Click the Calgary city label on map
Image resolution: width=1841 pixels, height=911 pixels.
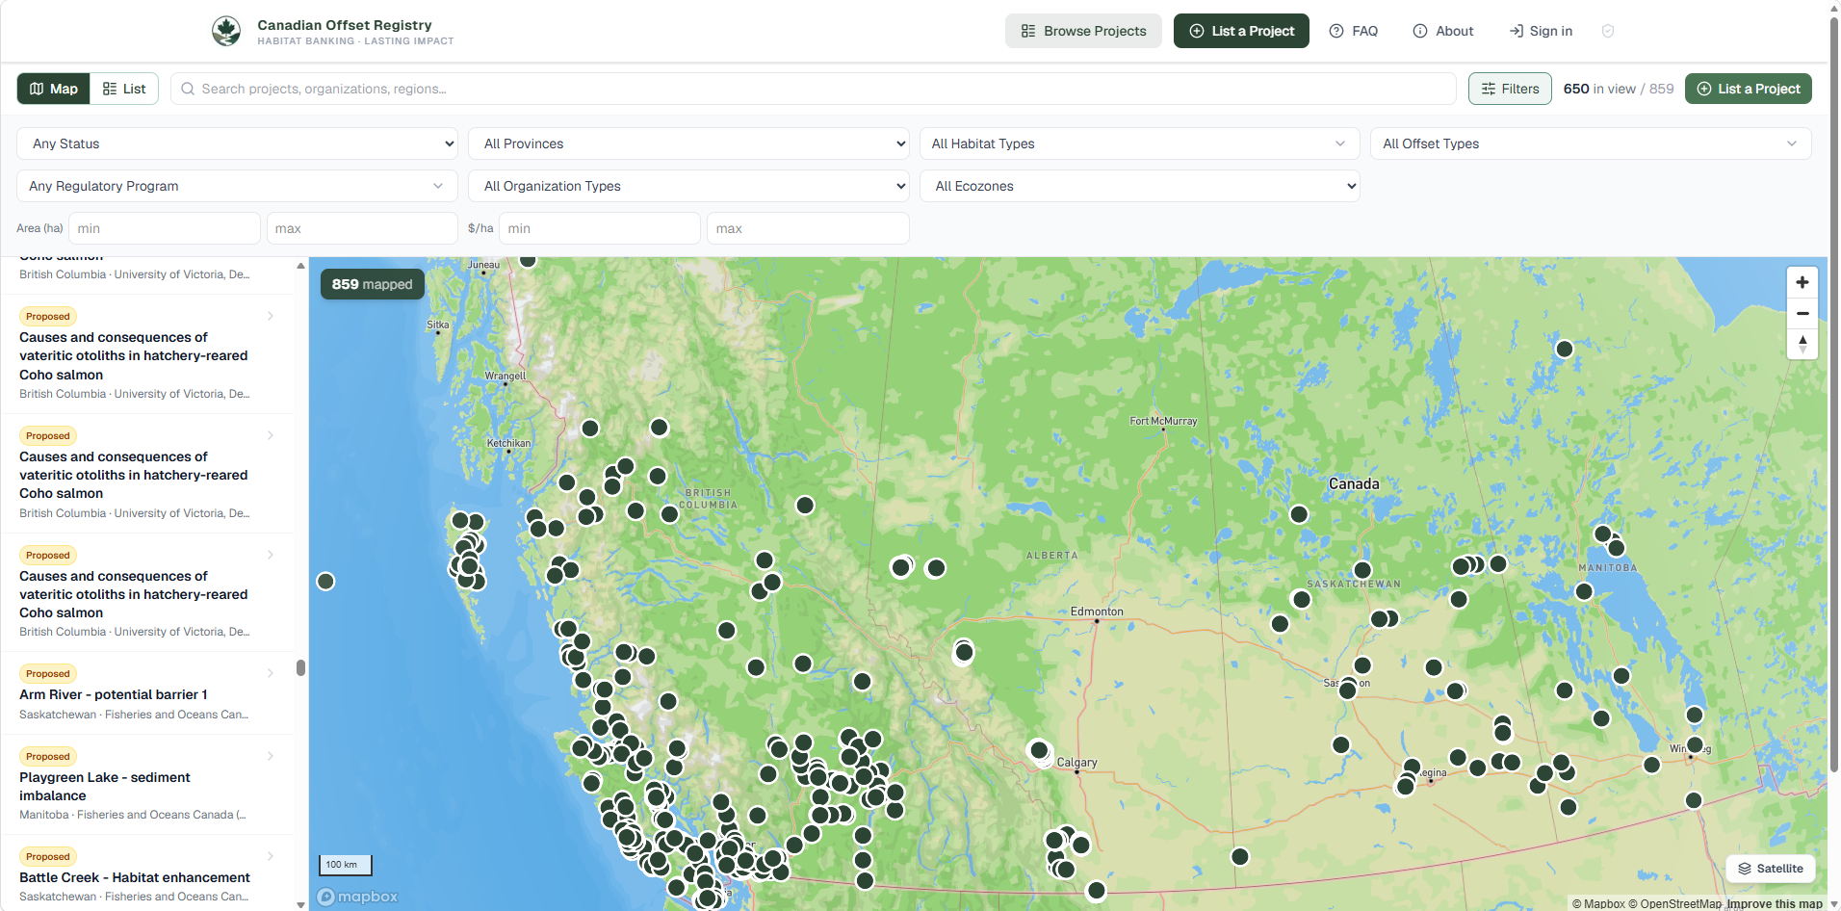pyautogui.click(x=1076, y=762)
